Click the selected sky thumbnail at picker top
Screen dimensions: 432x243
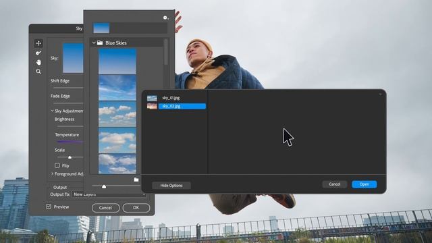tap(101, 28)
